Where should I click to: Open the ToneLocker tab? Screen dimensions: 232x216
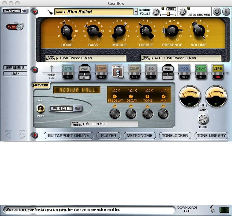point(175,135)
